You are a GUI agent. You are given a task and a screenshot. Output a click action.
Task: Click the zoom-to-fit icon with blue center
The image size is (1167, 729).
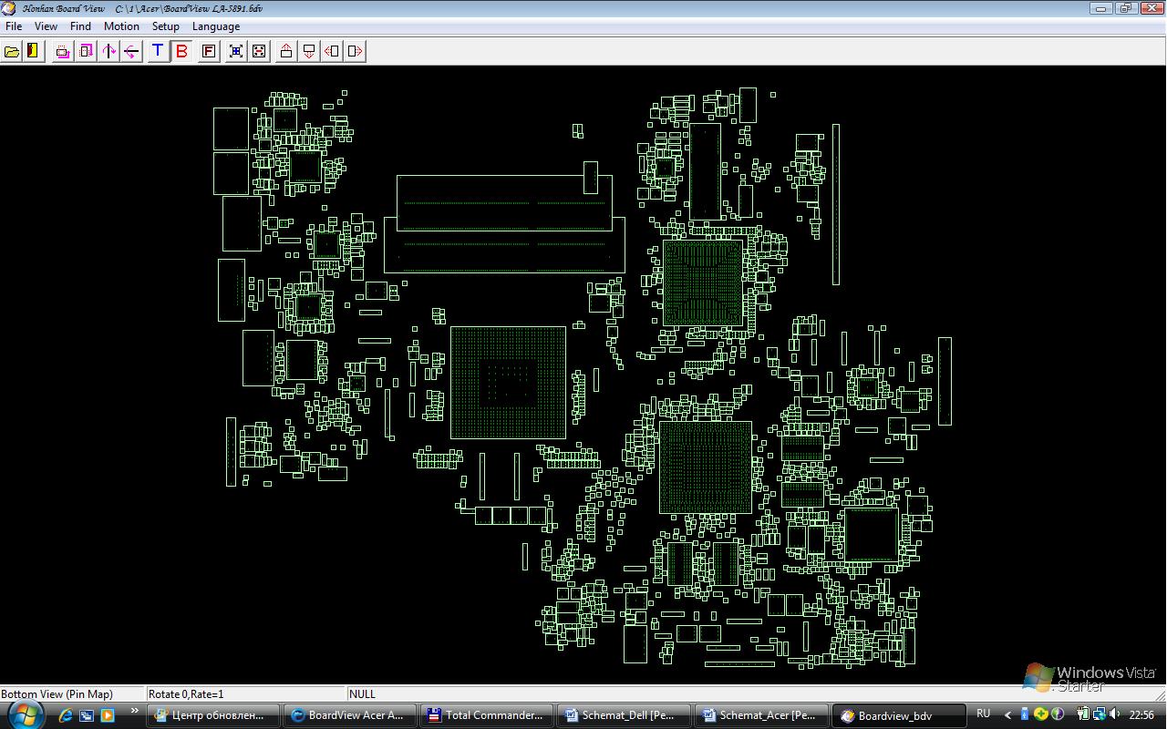tap(236, 51)
